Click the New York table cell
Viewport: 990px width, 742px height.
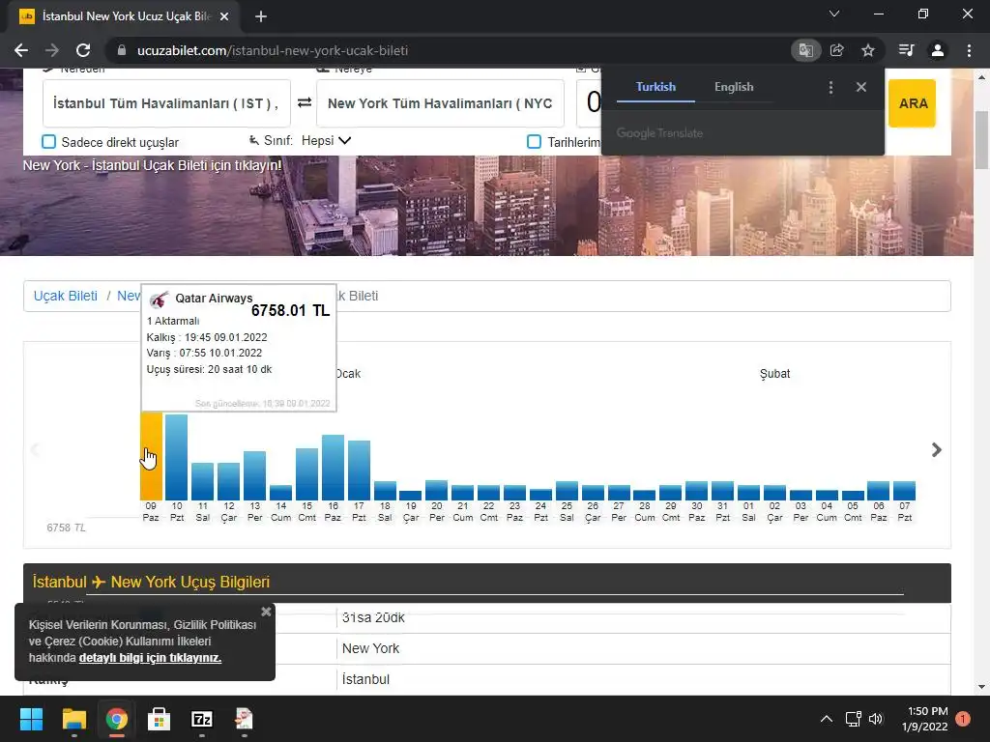click(370, 648)
